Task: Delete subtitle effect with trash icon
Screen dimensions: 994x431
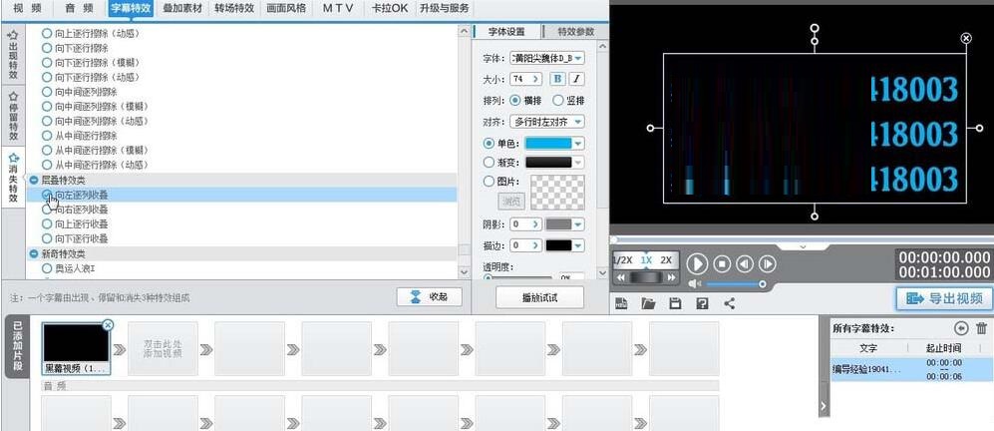Action: pos(981,328)
